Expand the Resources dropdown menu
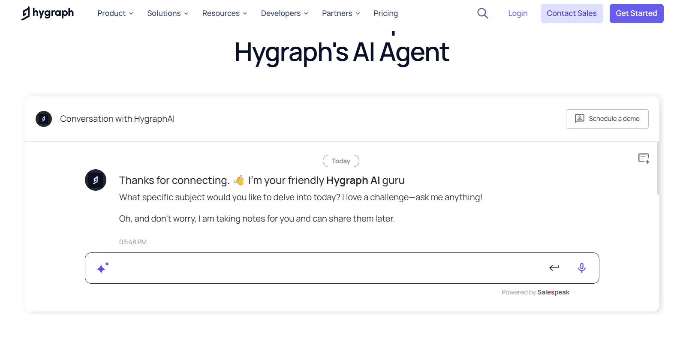The width and height of the screenshot is (686, 351). tap(225, 13)
